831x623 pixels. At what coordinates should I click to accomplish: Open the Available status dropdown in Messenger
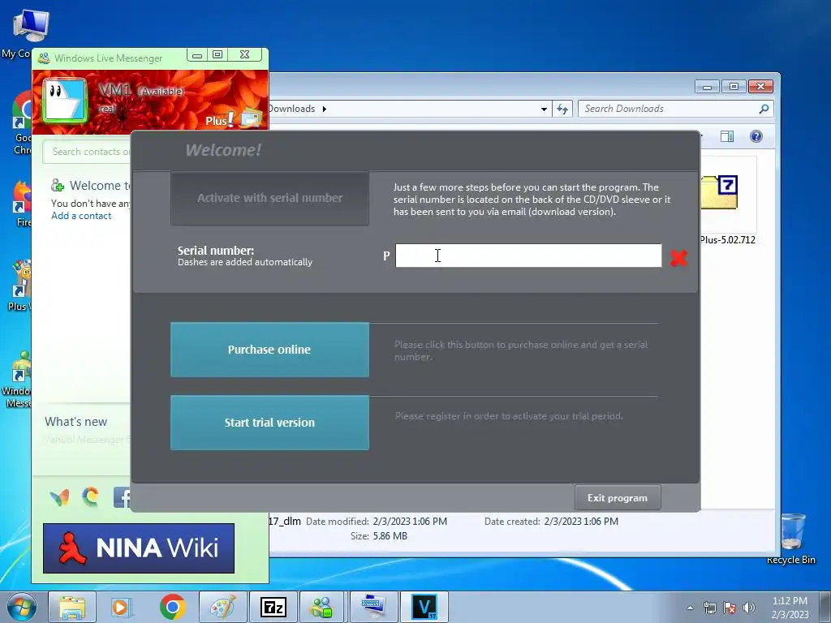tap(161, 92)
